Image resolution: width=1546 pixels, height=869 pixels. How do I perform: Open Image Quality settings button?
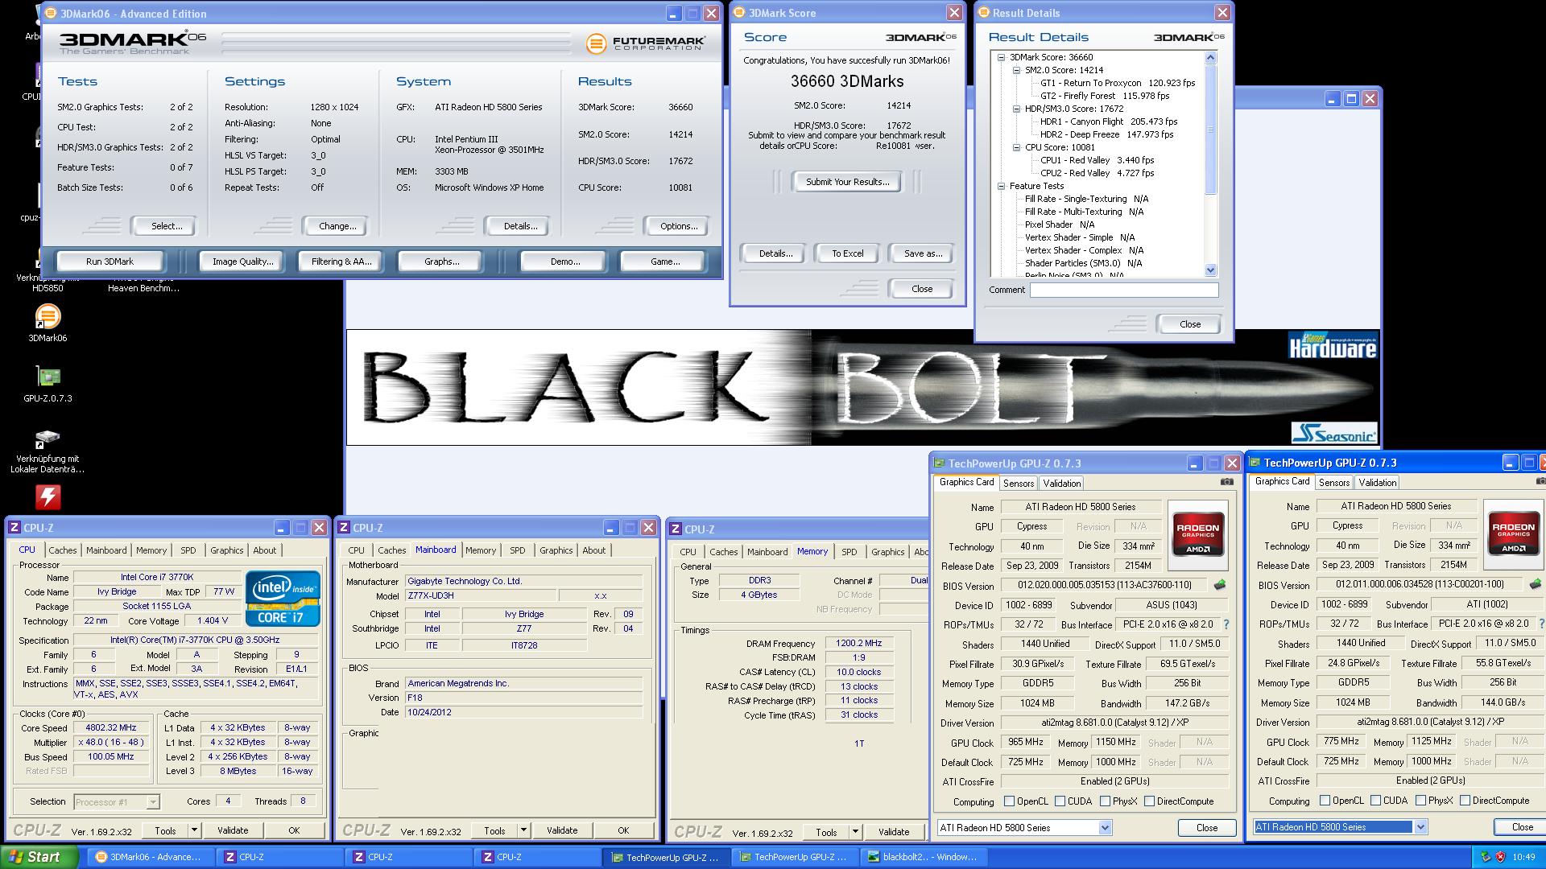242,262
